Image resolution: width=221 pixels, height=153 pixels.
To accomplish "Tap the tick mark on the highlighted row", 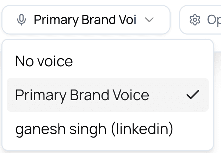I will pos(192,95).
